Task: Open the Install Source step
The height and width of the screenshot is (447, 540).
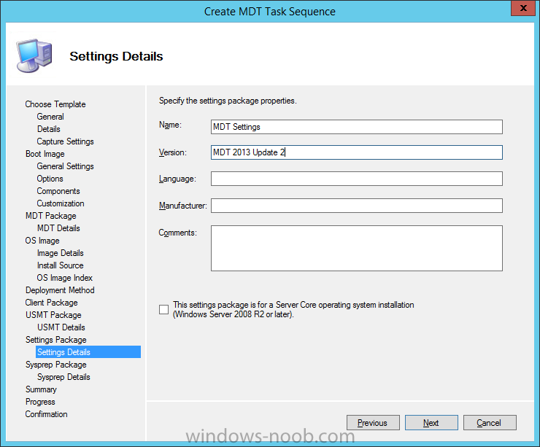Action: pos(61,265)
